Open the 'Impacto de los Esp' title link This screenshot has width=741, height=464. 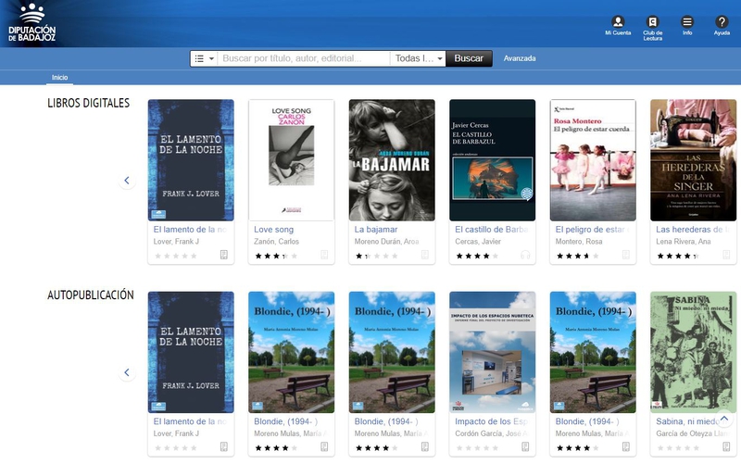click(492, 421)
